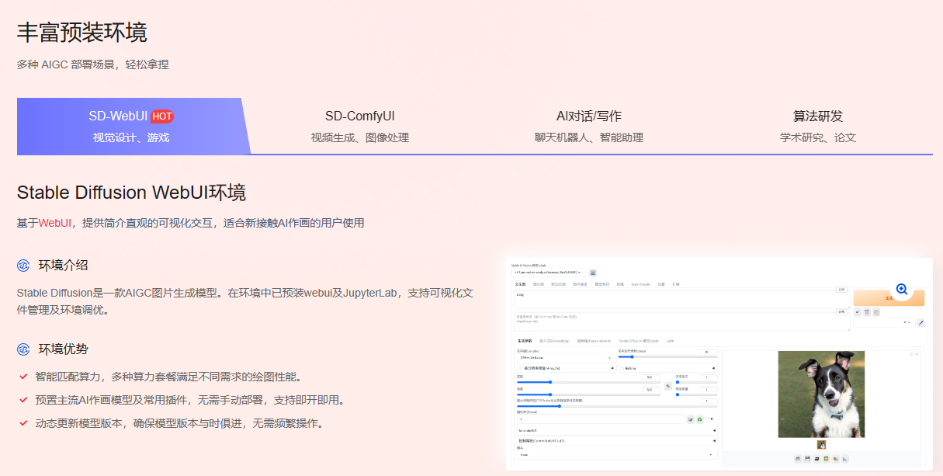The image size is (943, 476).
Task: Refresh the Stable Diffusion model list
Action: [593, 273]
